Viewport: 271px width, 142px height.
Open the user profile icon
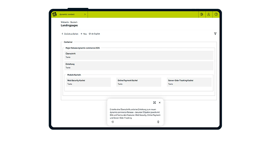point(208,14)
